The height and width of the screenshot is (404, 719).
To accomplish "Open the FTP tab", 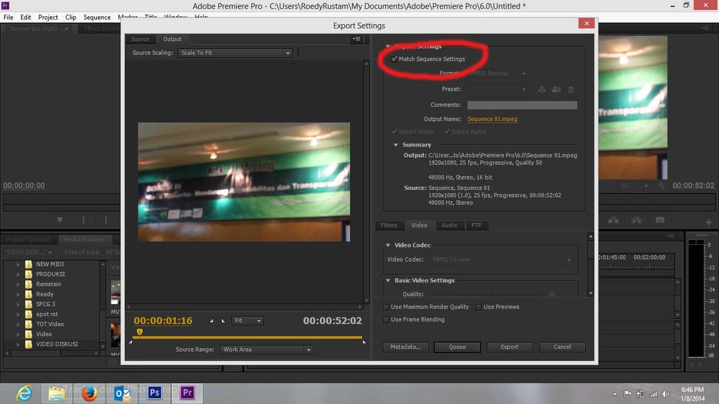I will (476, 226).
